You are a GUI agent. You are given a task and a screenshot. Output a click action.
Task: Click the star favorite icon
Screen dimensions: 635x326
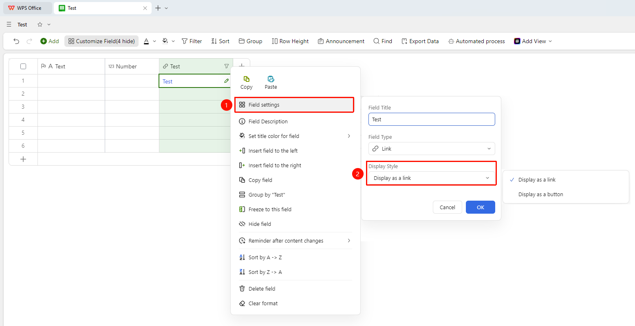coord(40,24)
